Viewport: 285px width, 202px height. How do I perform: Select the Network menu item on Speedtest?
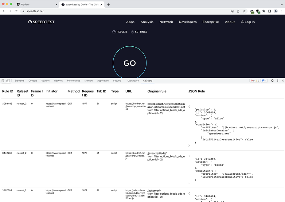(166, 22)
